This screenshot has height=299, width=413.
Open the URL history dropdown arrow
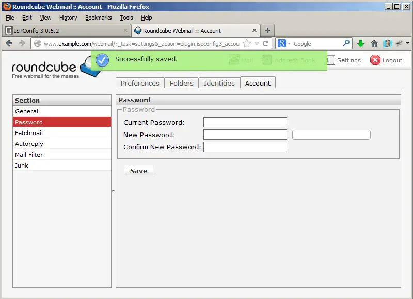257,44
